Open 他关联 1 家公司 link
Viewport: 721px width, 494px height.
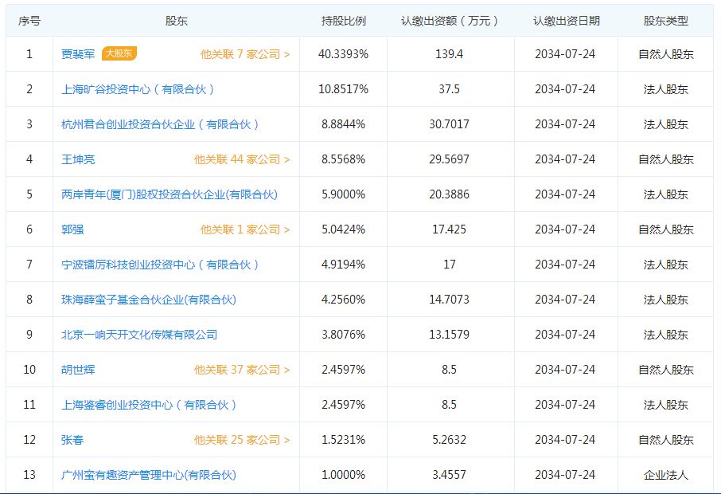tap(245, 229)
